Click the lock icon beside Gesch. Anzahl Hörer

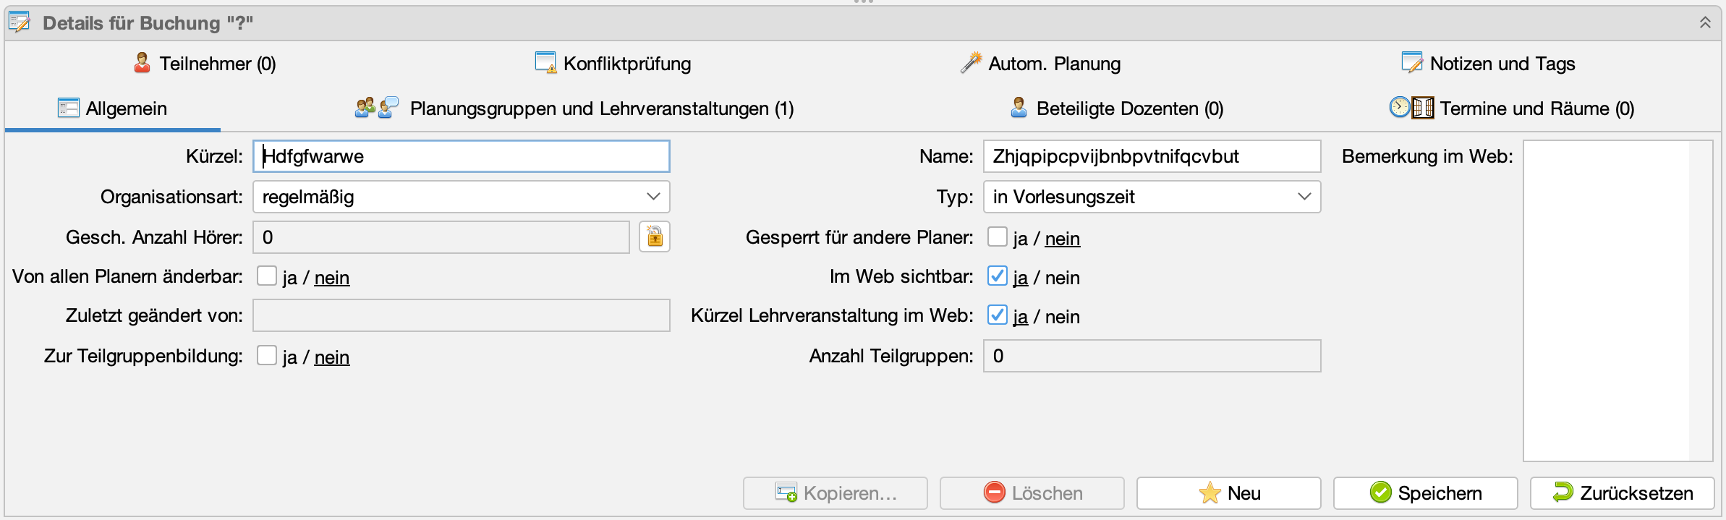click(654, 237)
